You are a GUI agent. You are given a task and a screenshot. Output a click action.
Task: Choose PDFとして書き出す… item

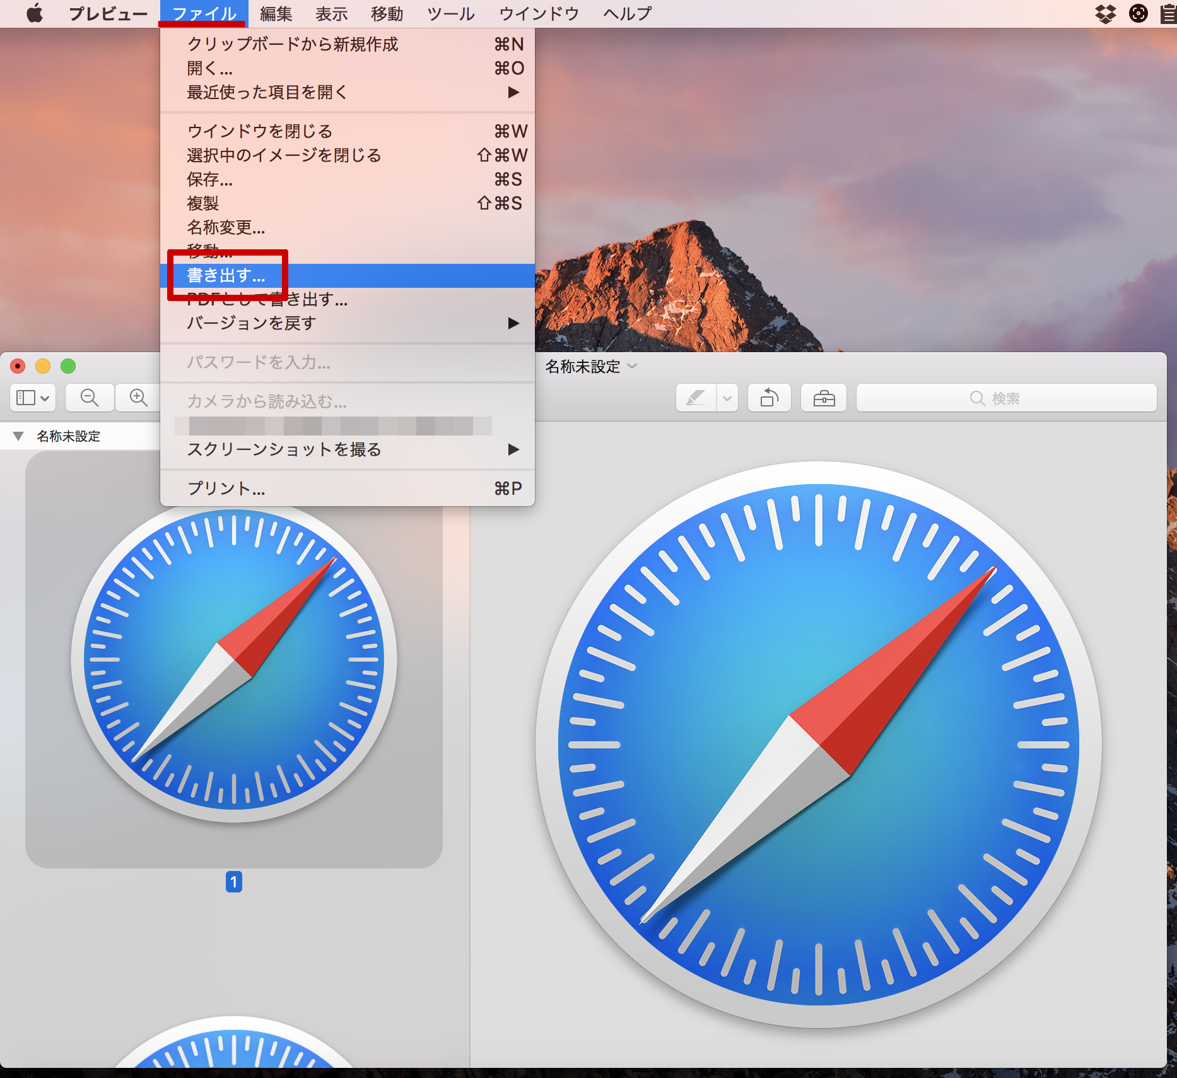click(x=348, y=299)
